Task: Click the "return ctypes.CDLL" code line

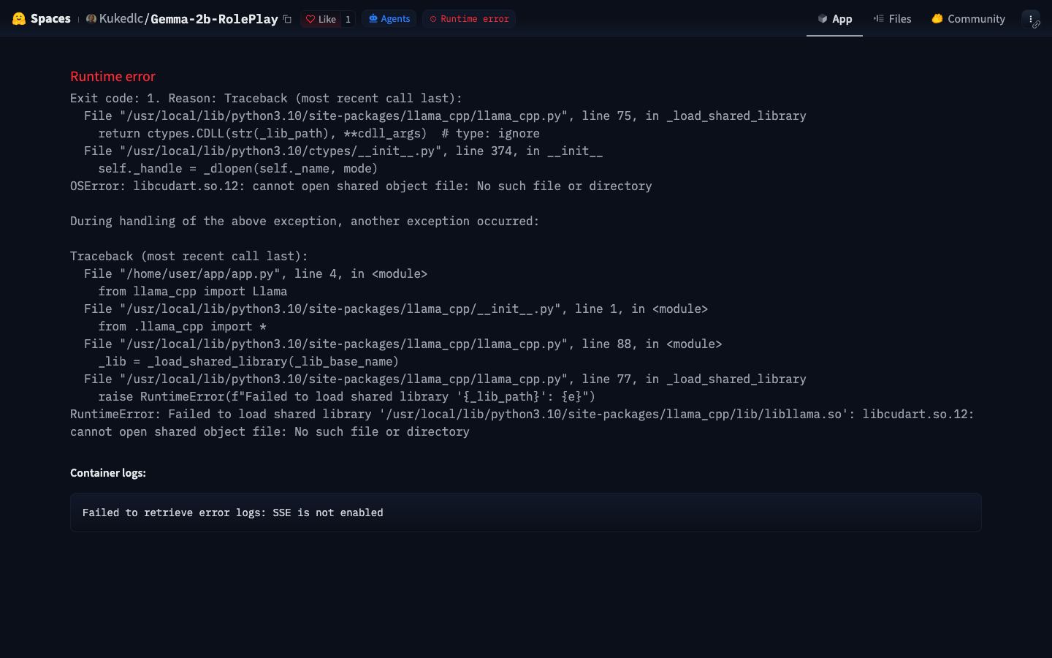Action: (x=319, y=134)
